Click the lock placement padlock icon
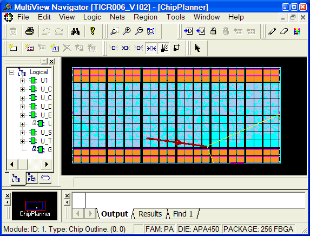Image resolution: width=310 pixels, height=236 pixels. [213, 31]
